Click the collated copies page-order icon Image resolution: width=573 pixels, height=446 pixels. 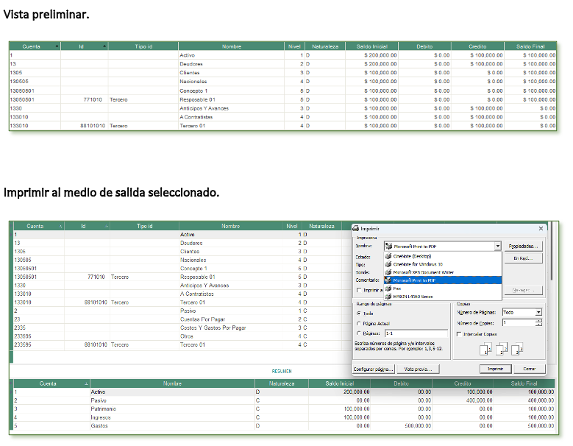tap(502, 349)
